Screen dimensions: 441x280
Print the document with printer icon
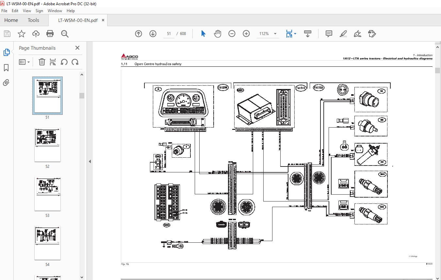50,34
